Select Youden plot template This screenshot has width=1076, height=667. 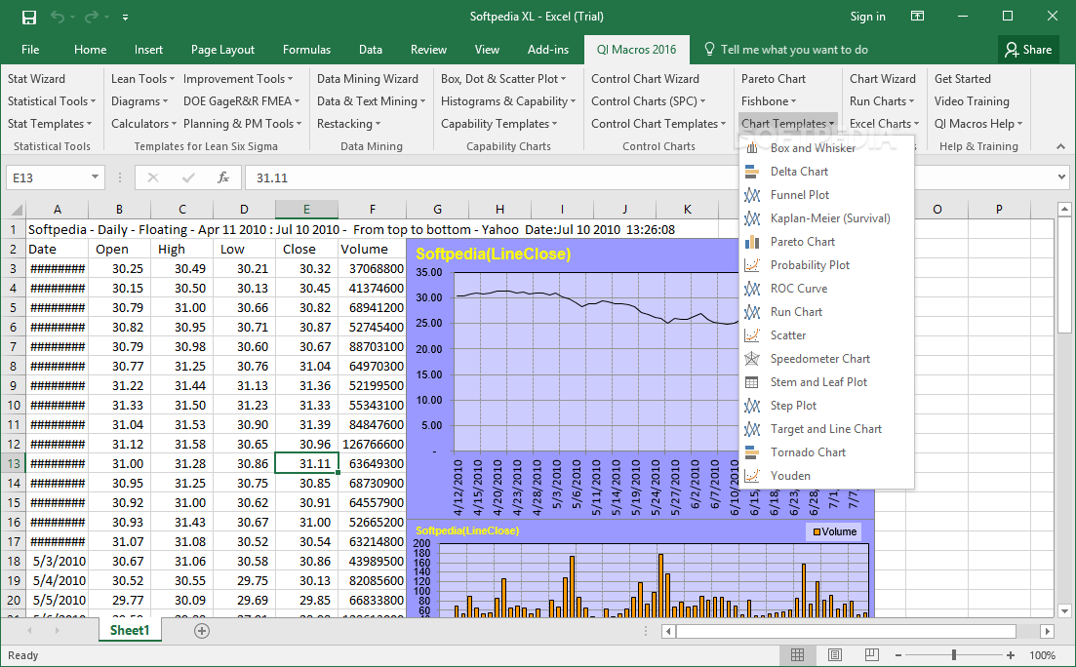click(826, 476)
